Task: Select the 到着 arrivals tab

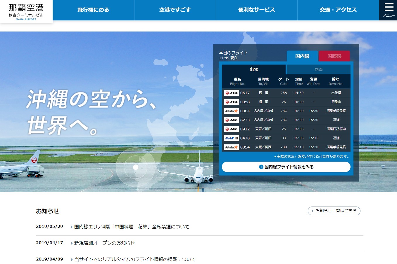Action: 318,69
